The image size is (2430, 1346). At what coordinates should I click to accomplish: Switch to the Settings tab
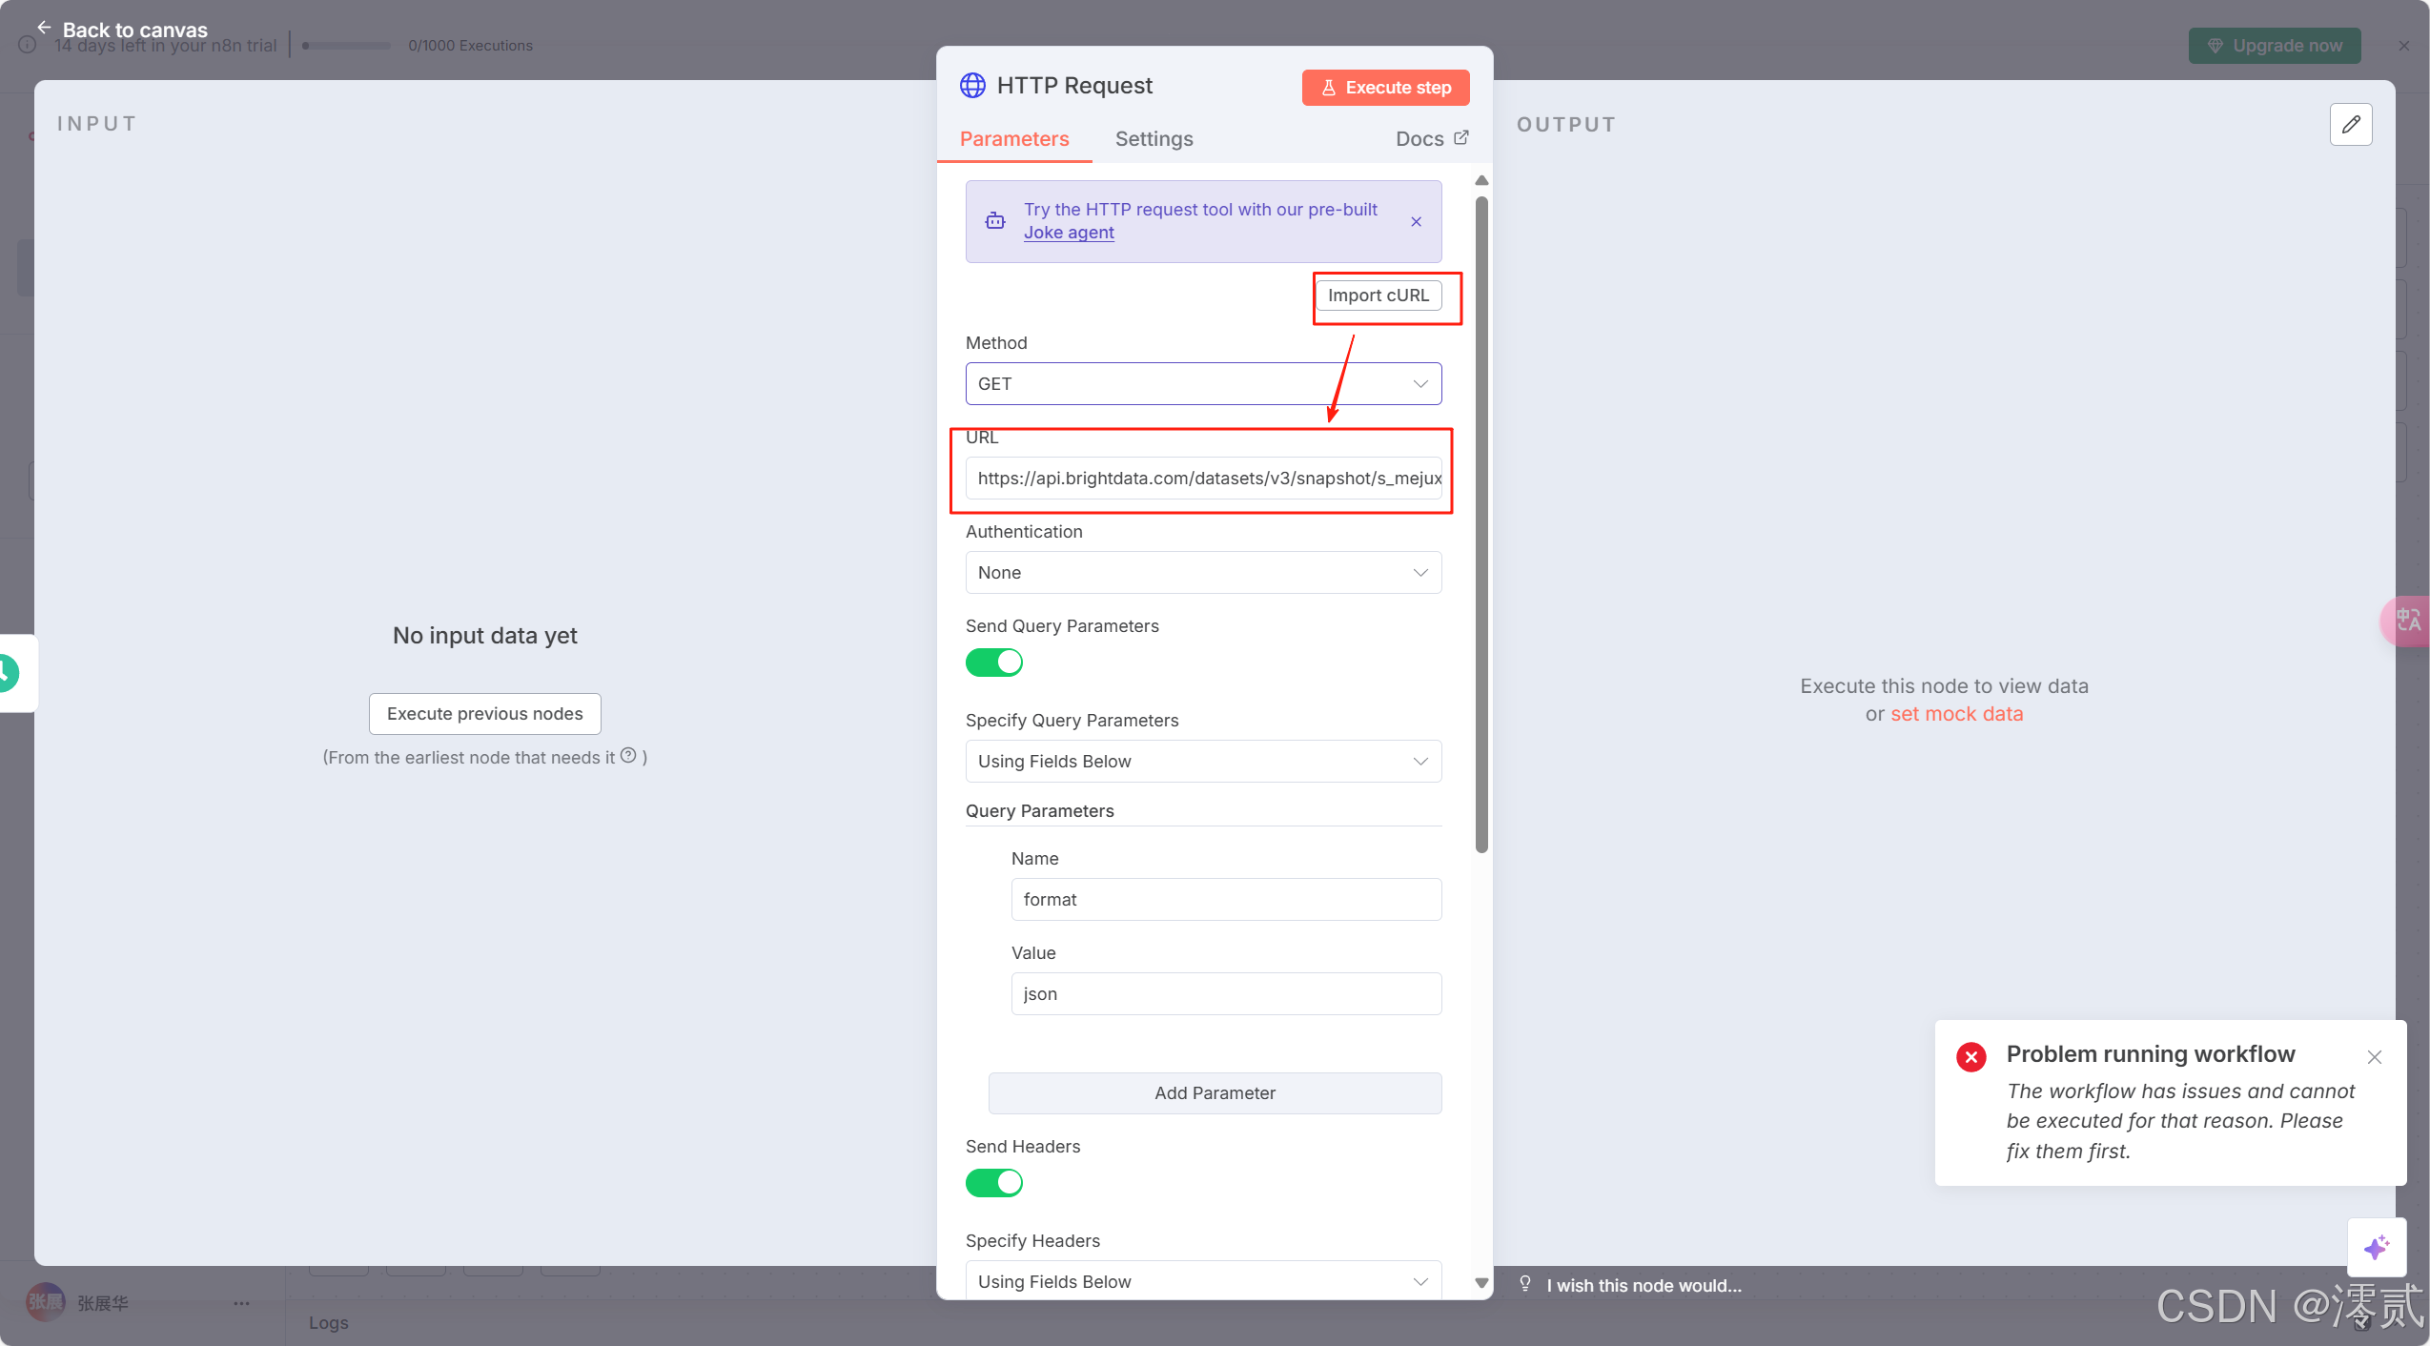1154,139
